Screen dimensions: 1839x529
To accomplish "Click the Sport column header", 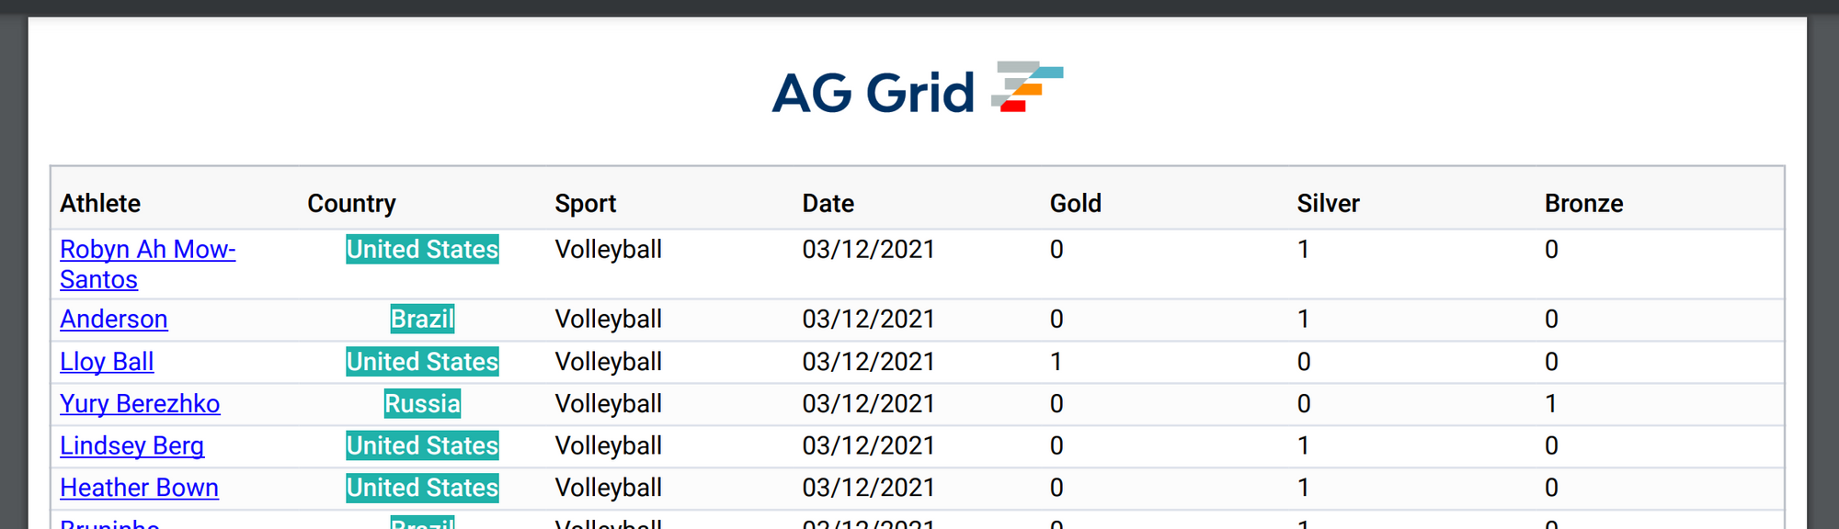I will [586, 204].
